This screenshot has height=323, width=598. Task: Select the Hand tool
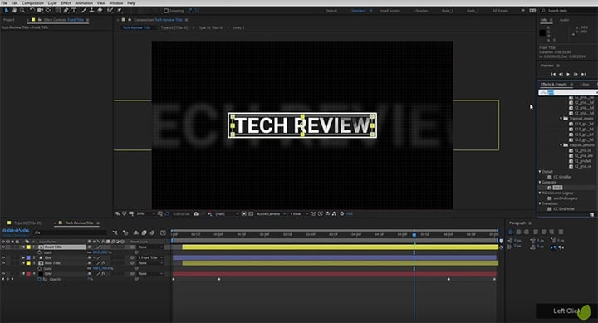tap(14, 10)
